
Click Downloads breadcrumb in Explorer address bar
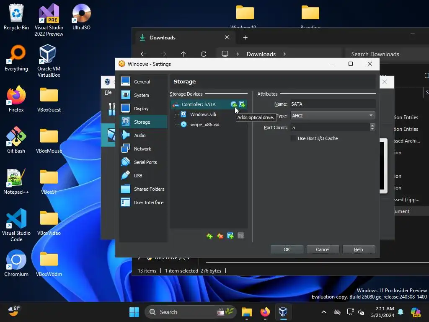tap(261, 54)
